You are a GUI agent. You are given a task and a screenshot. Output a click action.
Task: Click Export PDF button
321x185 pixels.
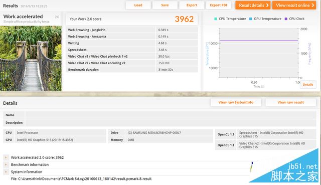point(219,6)
